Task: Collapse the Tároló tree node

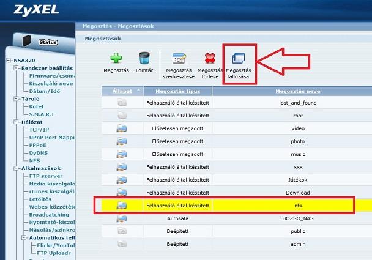Action: coord(16,99)
